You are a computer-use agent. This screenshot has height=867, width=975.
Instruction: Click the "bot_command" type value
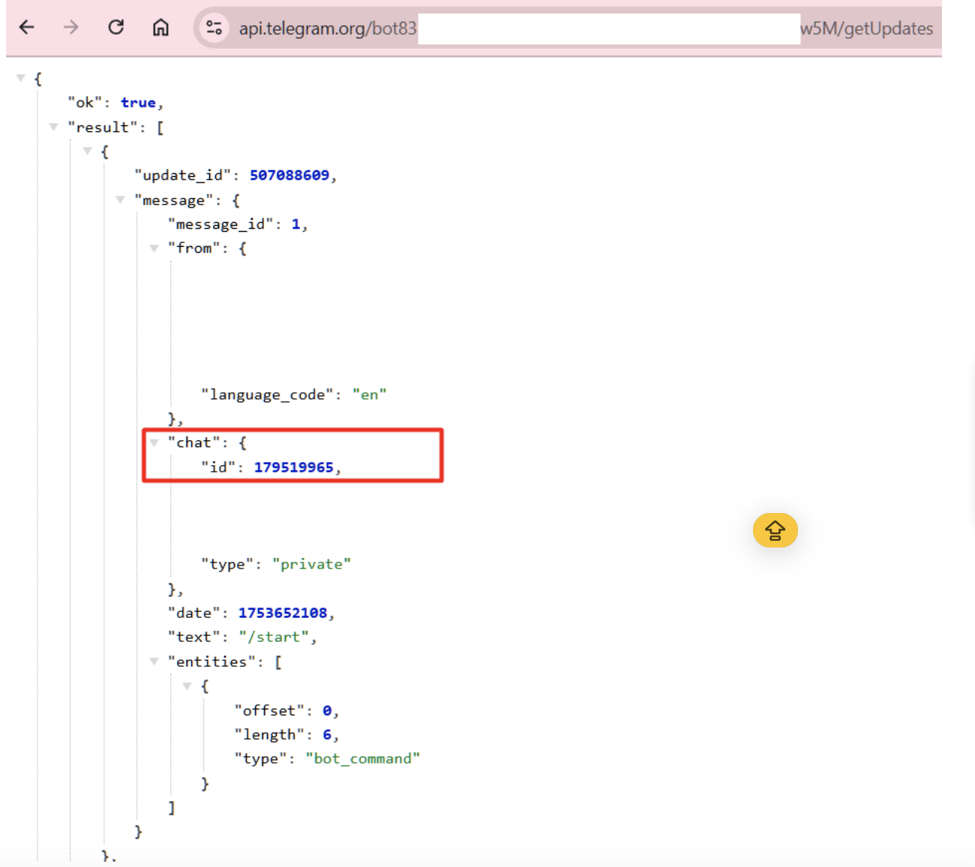[362, 758]
